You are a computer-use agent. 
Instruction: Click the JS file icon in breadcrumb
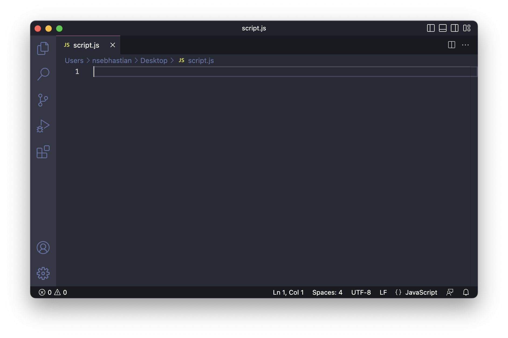(181, 60)
